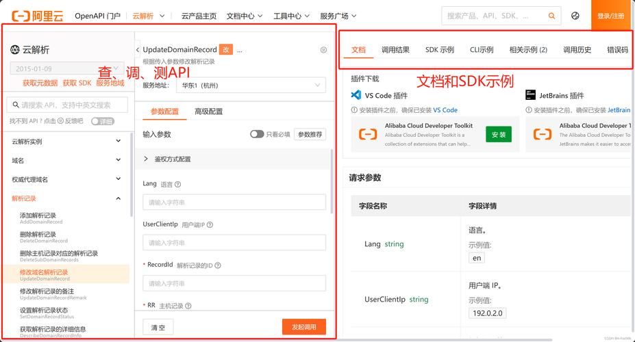This screenshot has width=635, height=342.
Task: Switch to the SDK 示例 tab
Action: [x=439, y=50]
